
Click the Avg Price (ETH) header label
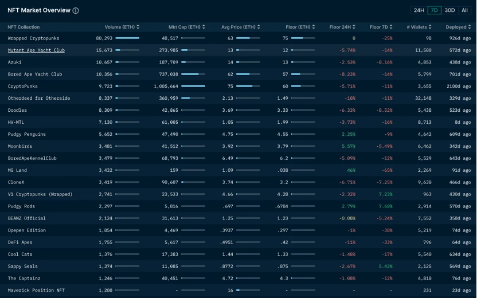click(x=238, y=27)
